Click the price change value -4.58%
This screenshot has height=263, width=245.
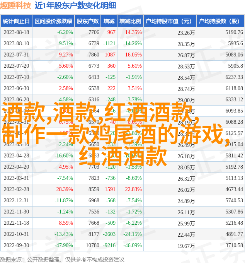pyautogui.click(x=65, y=99)
